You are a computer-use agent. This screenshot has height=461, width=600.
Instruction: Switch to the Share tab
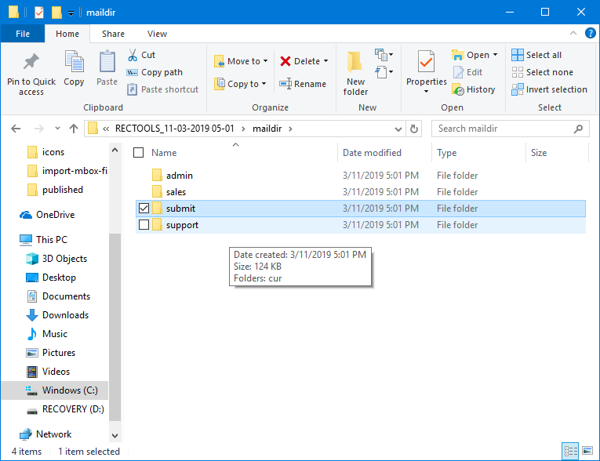point(113,34)
